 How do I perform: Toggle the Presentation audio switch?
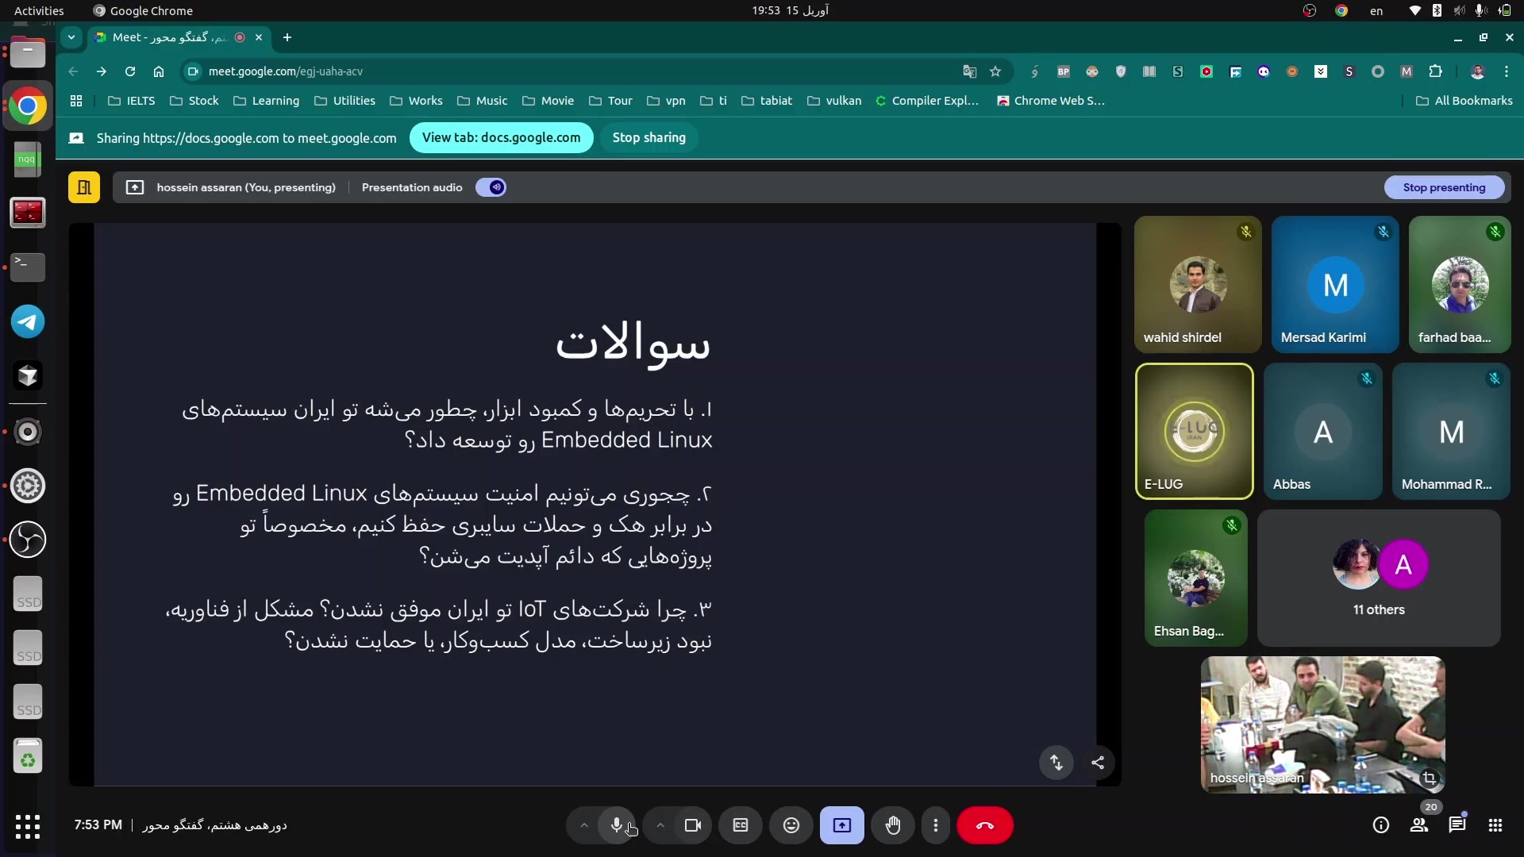click(x=491, y=187)
